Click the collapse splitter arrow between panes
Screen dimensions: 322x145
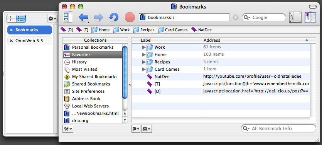coord(130,84)
